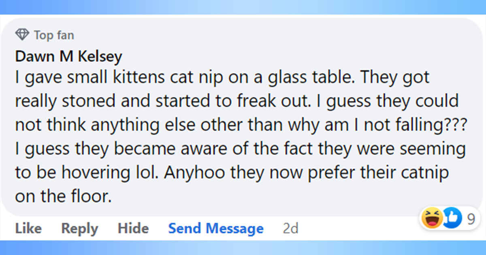Click the blue thumbs-up reaction icon
Image resolution: width=486 pixels, height=255 pixels.
452,219
